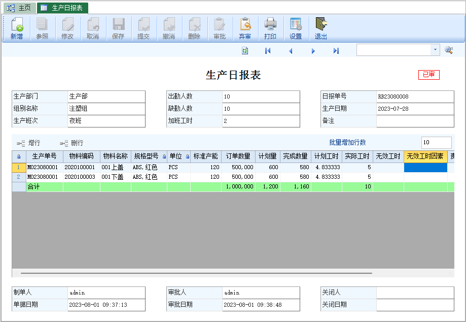Viewport: 466px width, 322px height.
Task: Click the empty 关闭人 field
Action: [x=415, y=293]
